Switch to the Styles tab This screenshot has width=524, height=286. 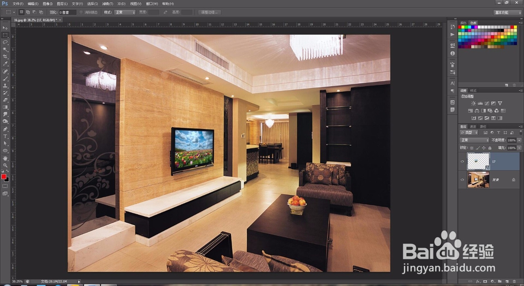[x=473, y=91]
